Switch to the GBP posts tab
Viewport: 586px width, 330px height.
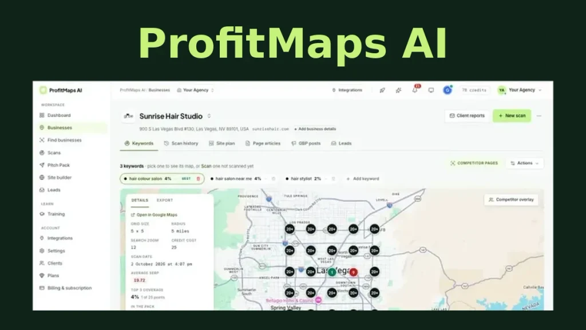306,143
